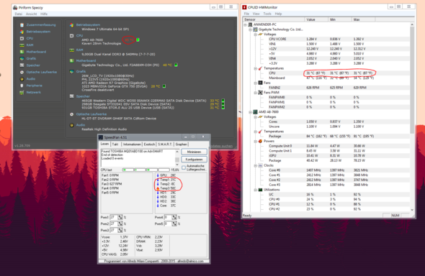Click the arrow icon beside GPU temperature in SpeedFan

click(x=158, y=175)
